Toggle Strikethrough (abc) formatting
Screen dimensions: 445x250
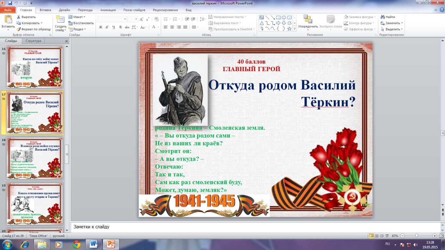tap(127, 27)
